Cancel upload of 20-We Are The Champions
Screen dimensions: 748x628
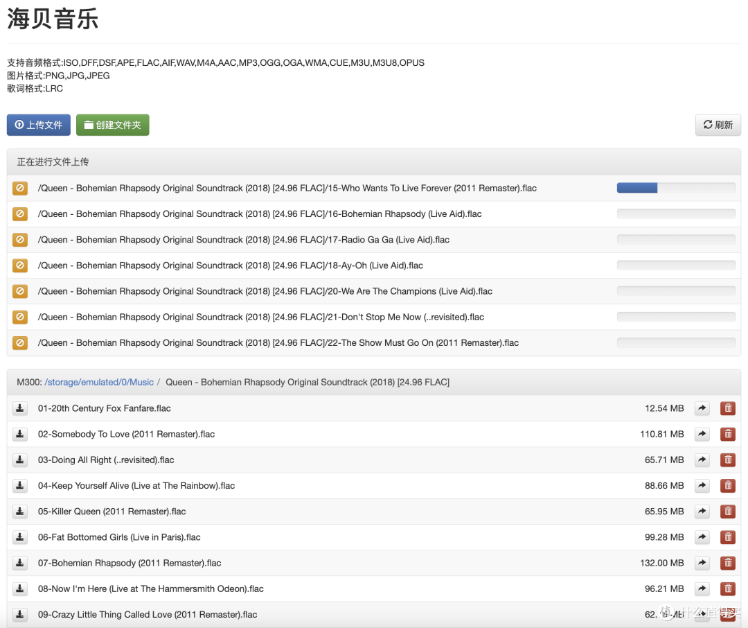pos(20,291)
